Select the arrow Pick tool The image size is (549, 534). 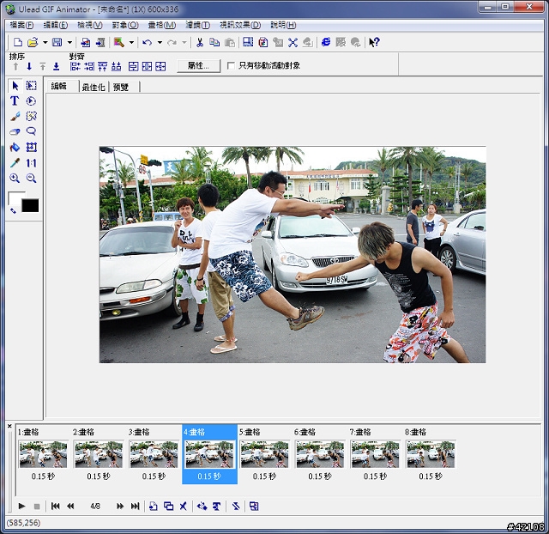tap(15, 86)
